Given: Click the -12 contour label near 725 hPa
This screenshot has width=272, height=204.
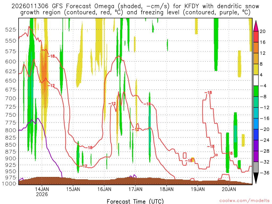Looking at the screenshot, I should pos(112,104).
